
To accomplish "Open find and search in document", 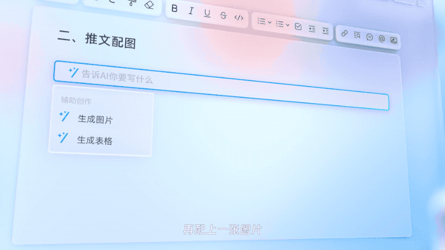I will click(357, 35).
